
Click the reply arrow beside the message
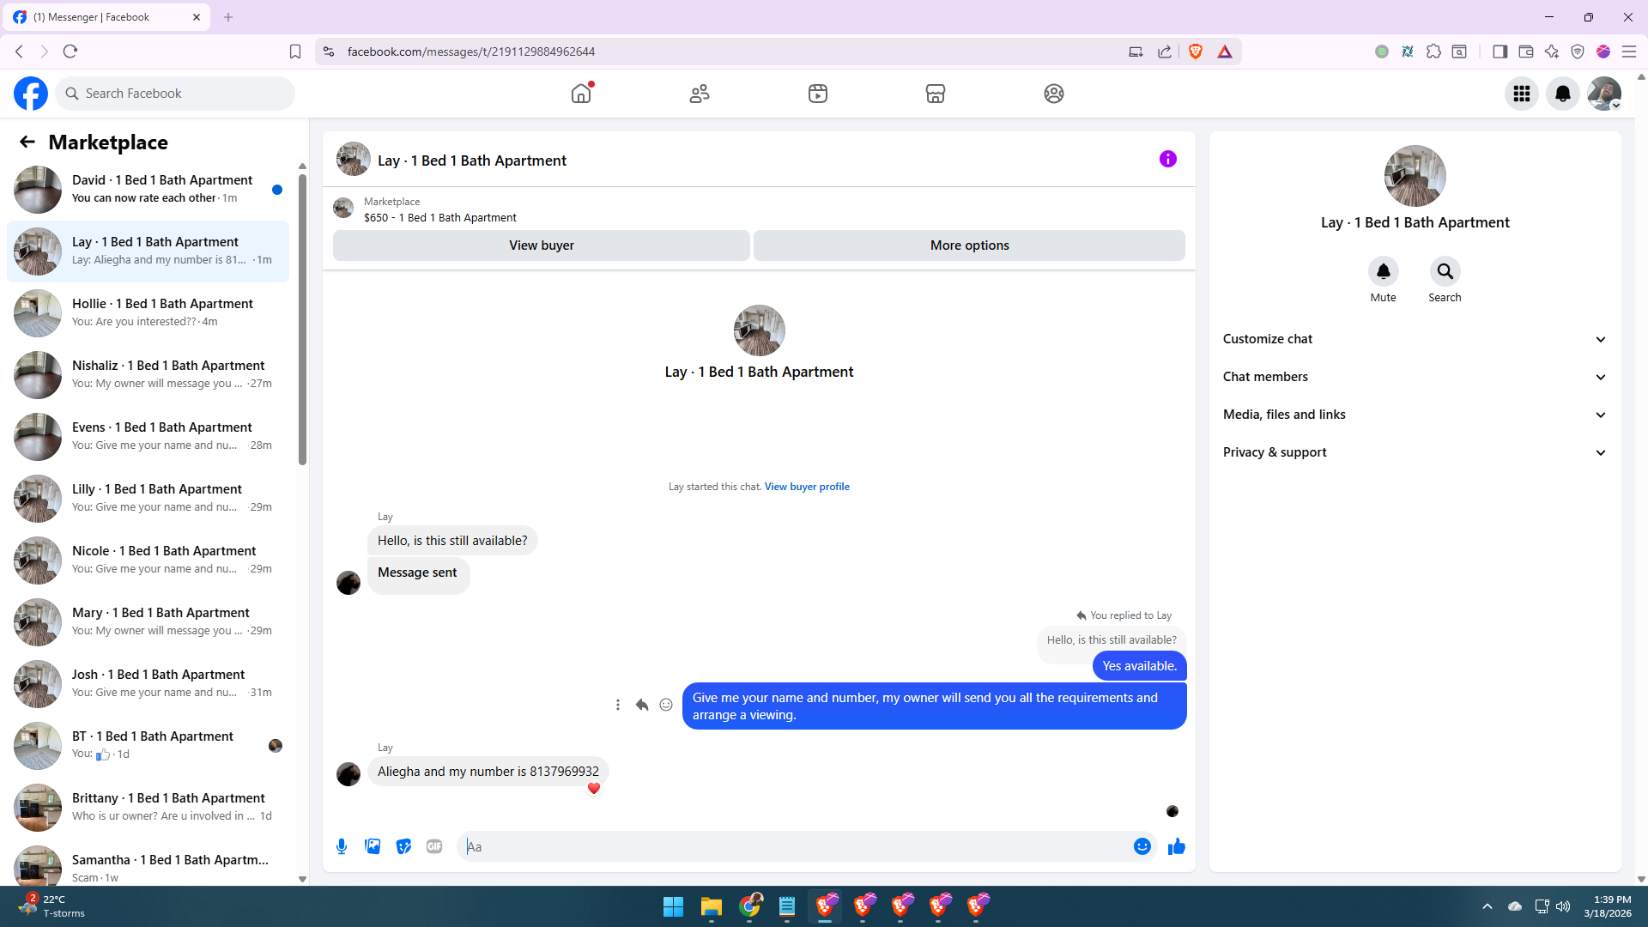tap(642, 705)
